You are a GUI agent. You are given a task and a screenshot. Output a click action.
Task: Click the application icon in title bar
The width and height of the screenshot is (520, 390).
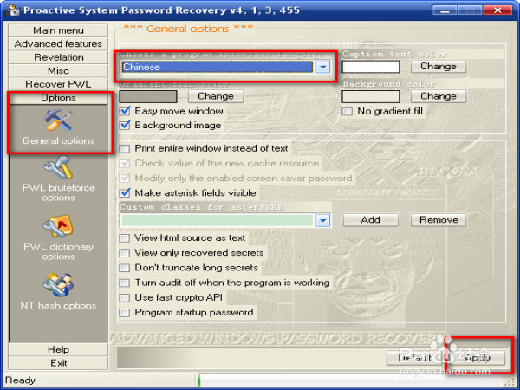(x=13, y=10)
